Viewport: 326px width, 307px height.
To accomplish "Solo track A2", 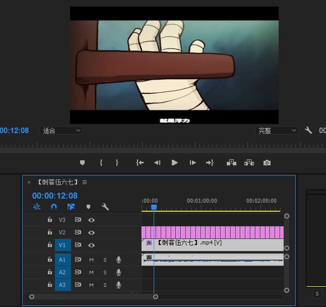I will (x=105, y=272).
